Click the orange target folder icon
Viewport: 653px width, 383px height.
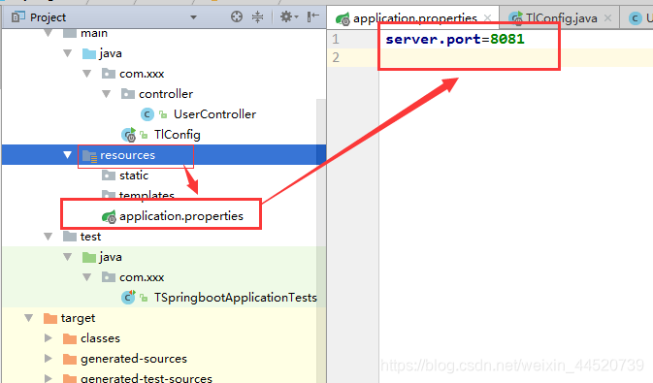point(50,318)
